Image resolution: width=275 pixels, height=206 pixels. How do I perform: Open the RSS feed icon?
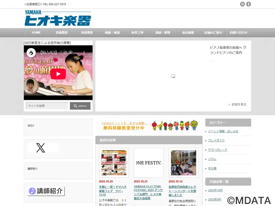click(x=242, y=4)
